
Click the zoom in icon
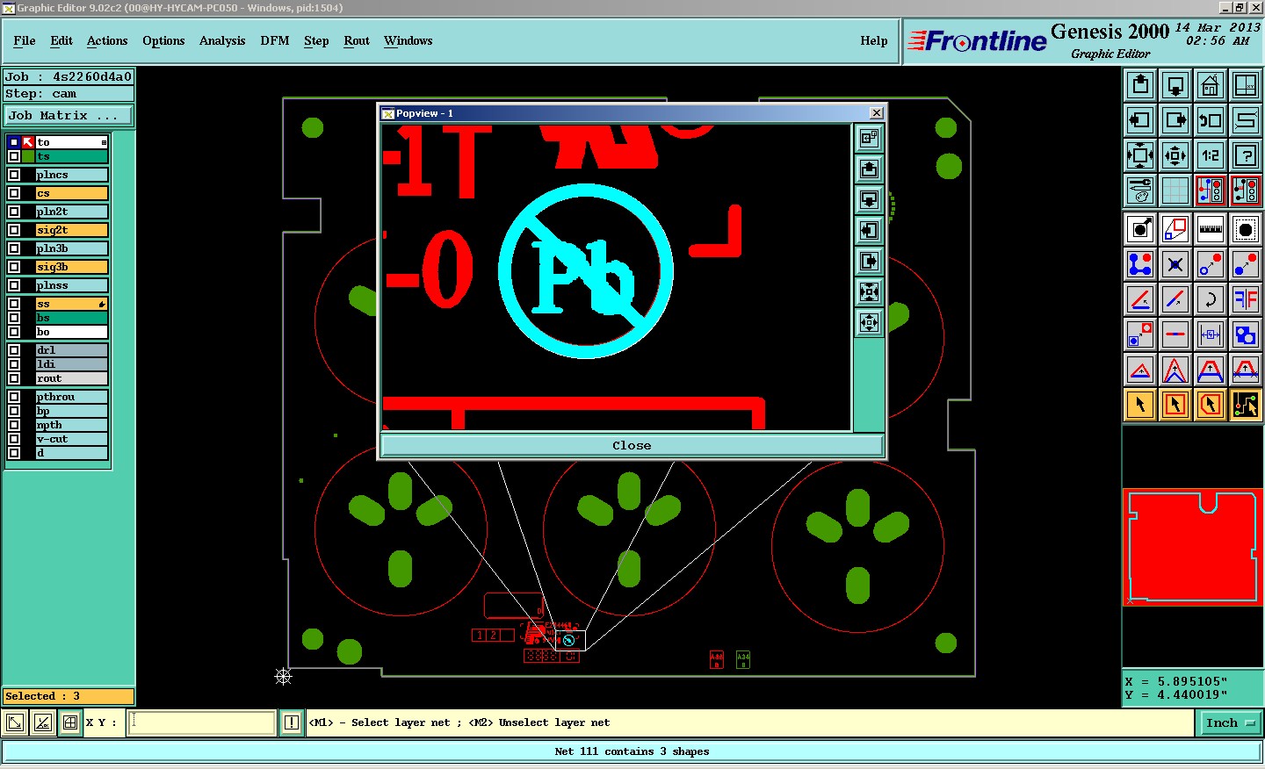tap(1140, 155)
